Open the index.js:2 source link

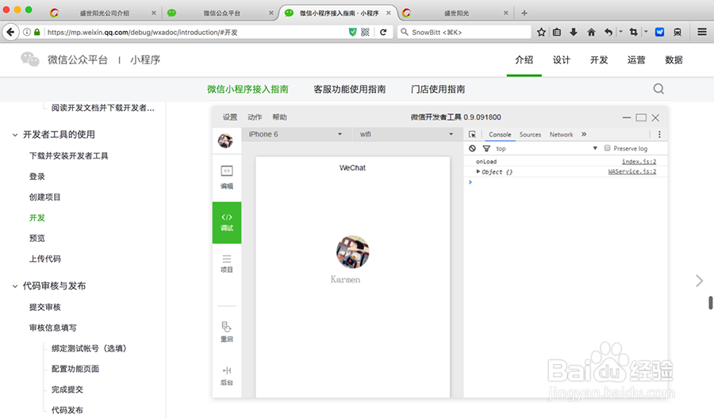point(639,161)
